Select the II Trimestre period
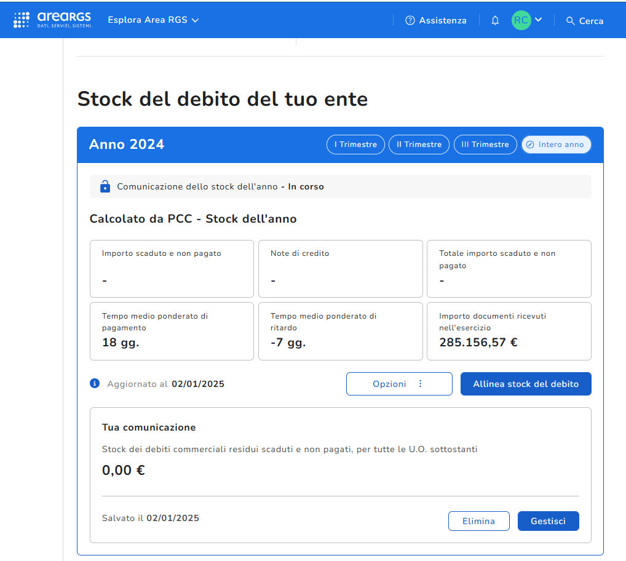 [x=419, y=145]
